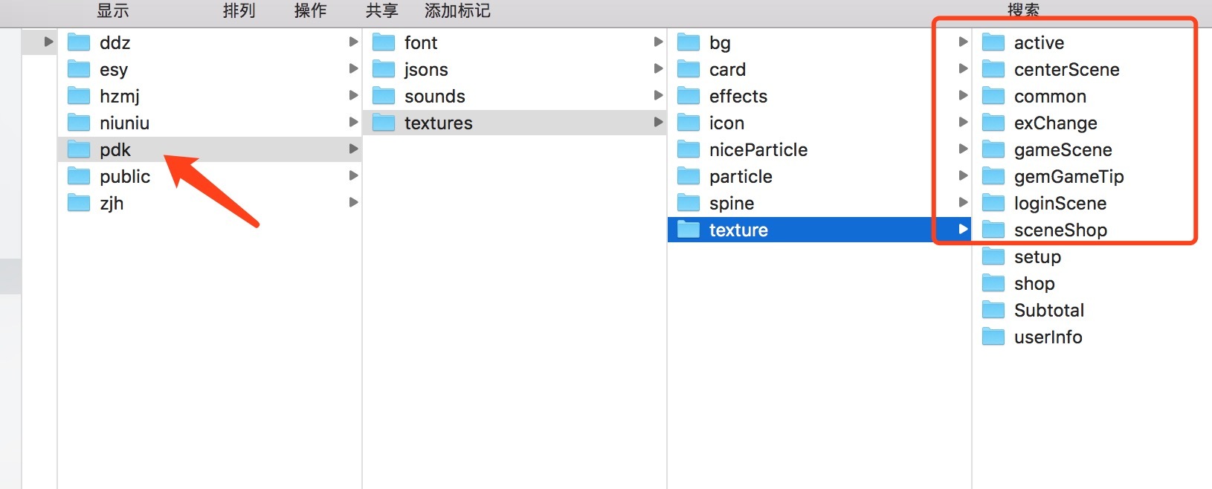Viewport: 1212px width, 489px height.
Task: Open the 显示 toolbar item
Action: (113, 10)
